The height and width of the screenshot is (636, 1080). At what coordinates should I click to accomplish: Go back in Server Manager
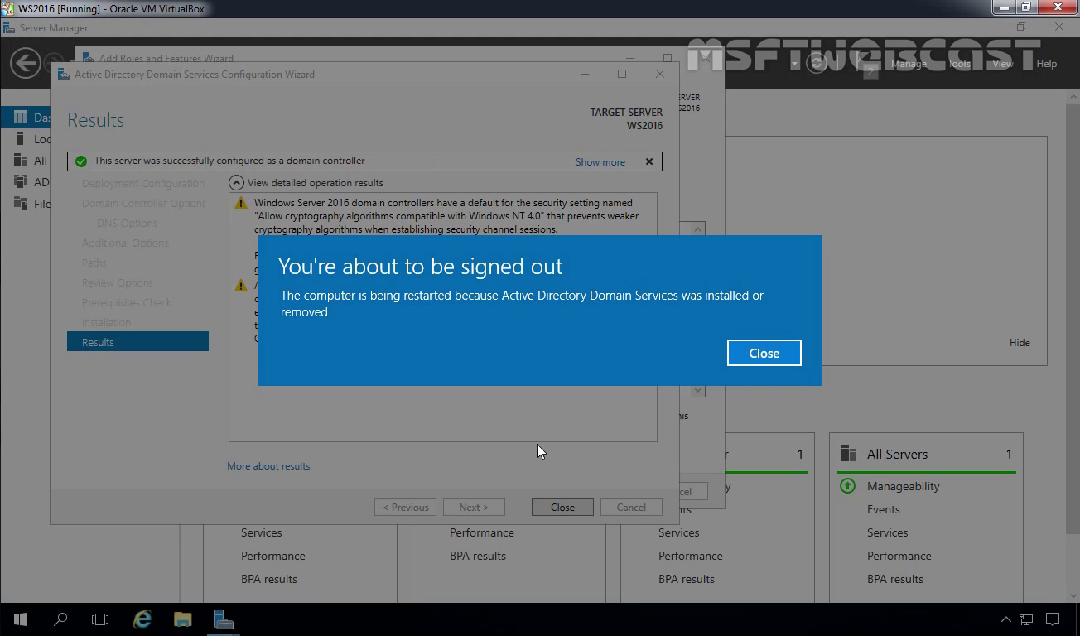[x=25, y=63]
